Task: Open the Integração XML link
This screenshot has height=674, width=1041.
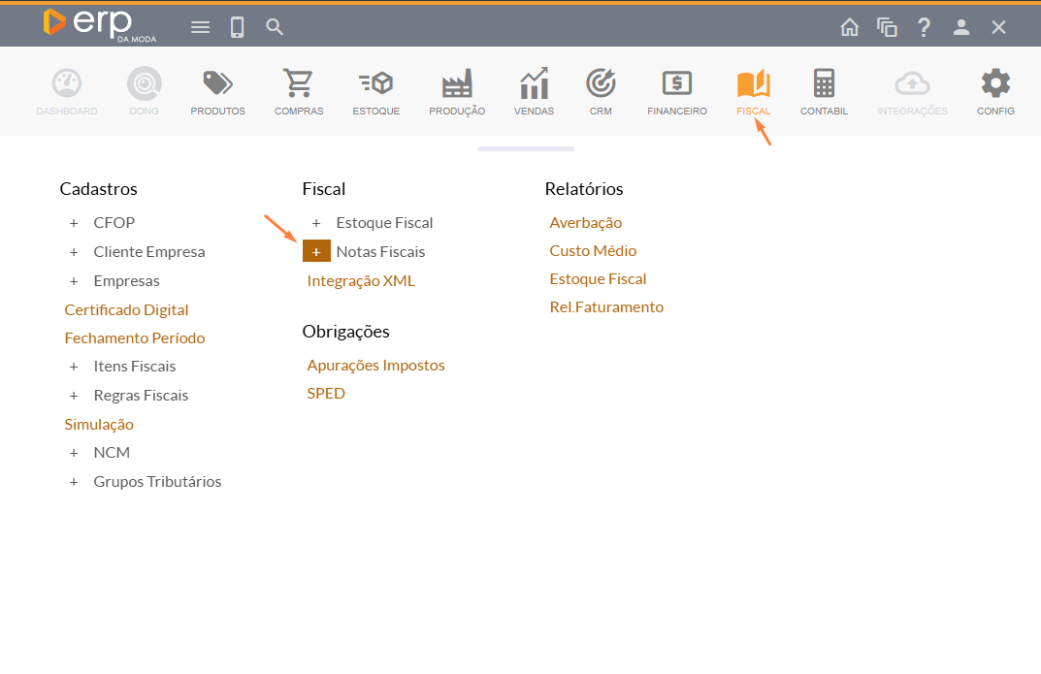Action: point(360,281)
